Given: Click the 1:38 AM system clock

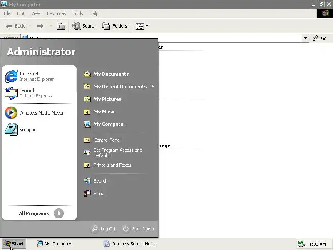Looking at the screenshot, I should click(317, 244).
